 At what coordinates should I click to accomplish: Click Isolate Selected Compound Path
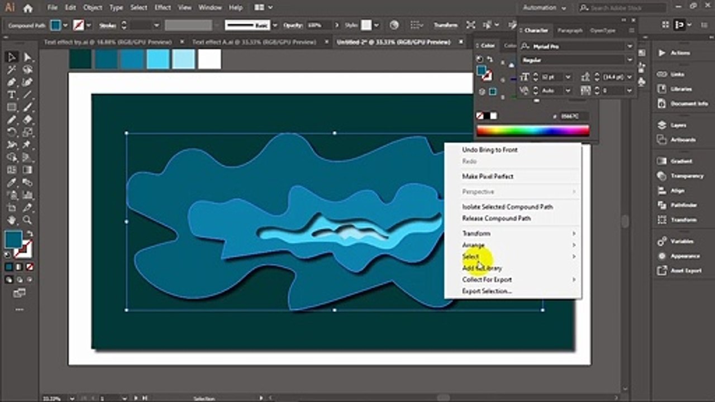pyautogui.click(x=508, y=207)
